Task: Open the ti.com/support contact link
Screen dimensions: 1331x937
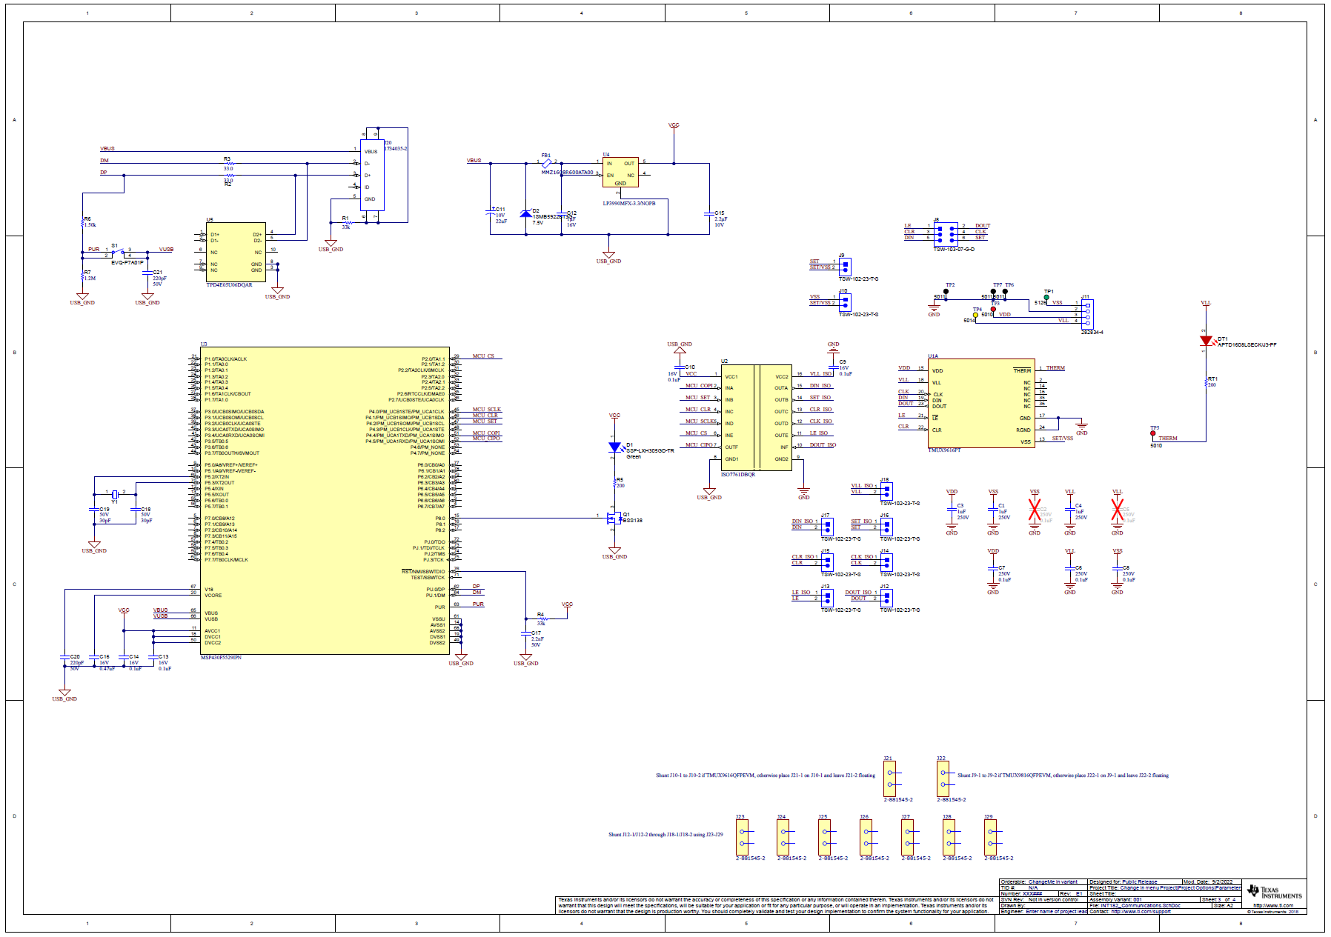Action: pos(1141,911)
